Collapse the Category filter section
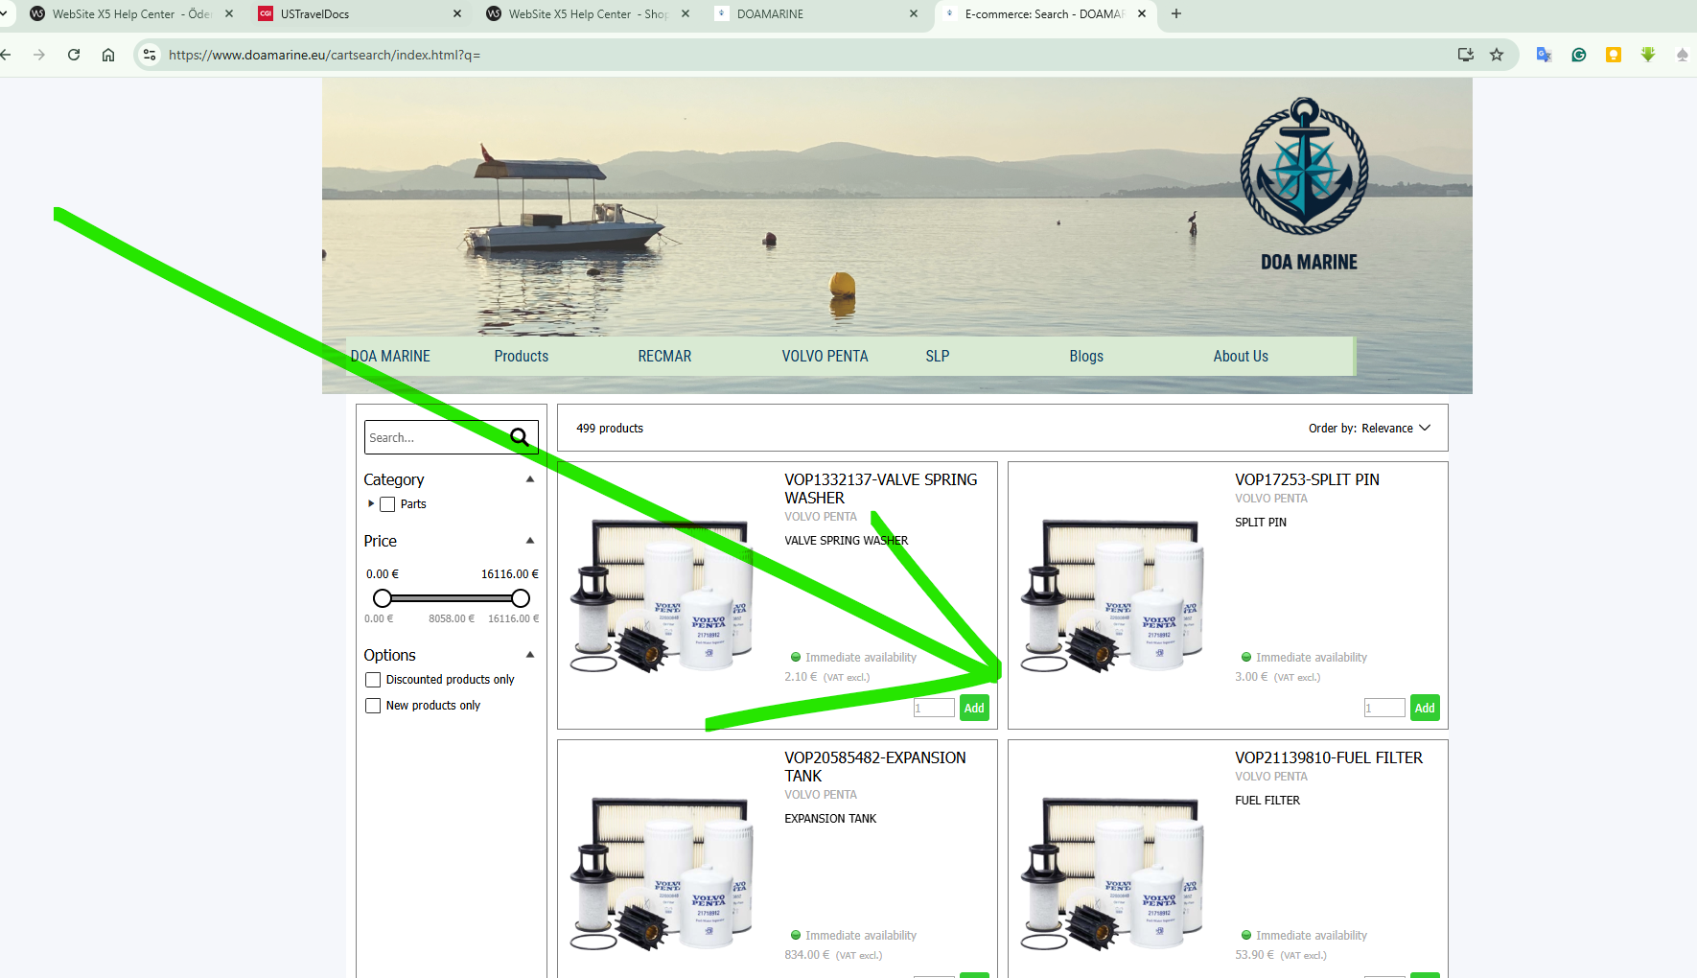Screen dimensions: 1697x978 tap(530, 479)
